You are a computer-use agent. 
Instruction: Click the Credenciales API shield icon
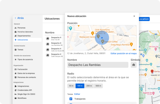click(15, 90)
